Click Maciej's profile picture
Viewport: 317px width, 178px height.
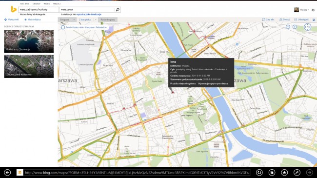tap(297, 10)
